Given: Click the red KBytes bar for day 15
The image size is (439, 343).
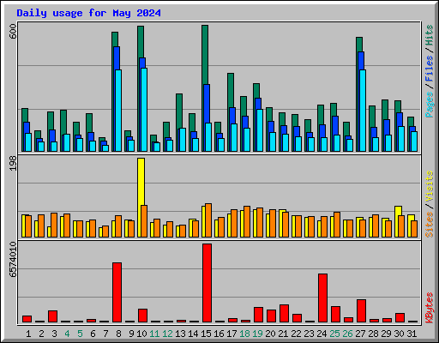Looking at the screenshot, I should pyautogui.click(x=207, y=283).
